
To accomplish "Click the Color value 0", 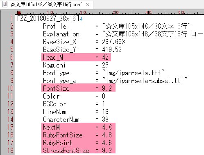I will [104, 96].
